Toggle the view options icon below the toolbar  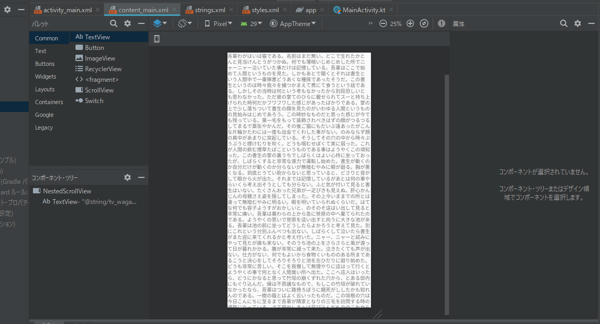156,39
